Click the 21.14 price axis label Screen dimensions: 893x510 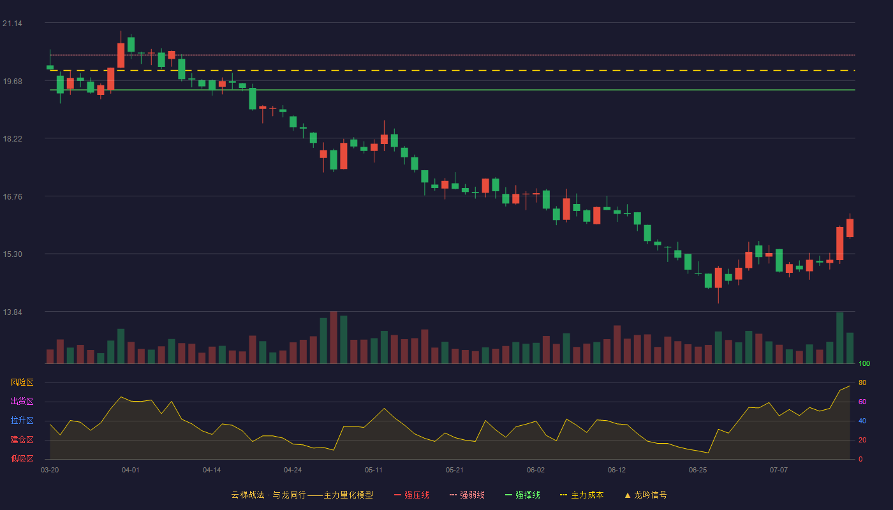[x=12, y=24]
